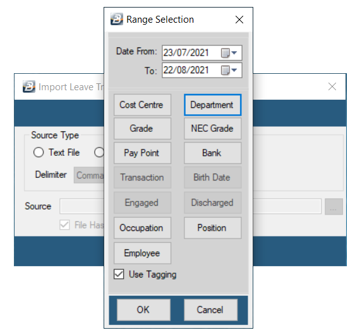Click the Department button
This screenshot has height=335, width=355.
[x=213, y=105]
